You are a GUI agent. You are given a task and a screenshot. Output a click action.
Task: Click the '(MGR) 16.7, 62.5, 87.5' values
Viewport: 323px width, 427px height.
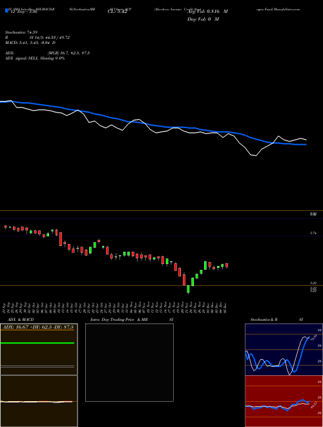[x=68, y=53]
